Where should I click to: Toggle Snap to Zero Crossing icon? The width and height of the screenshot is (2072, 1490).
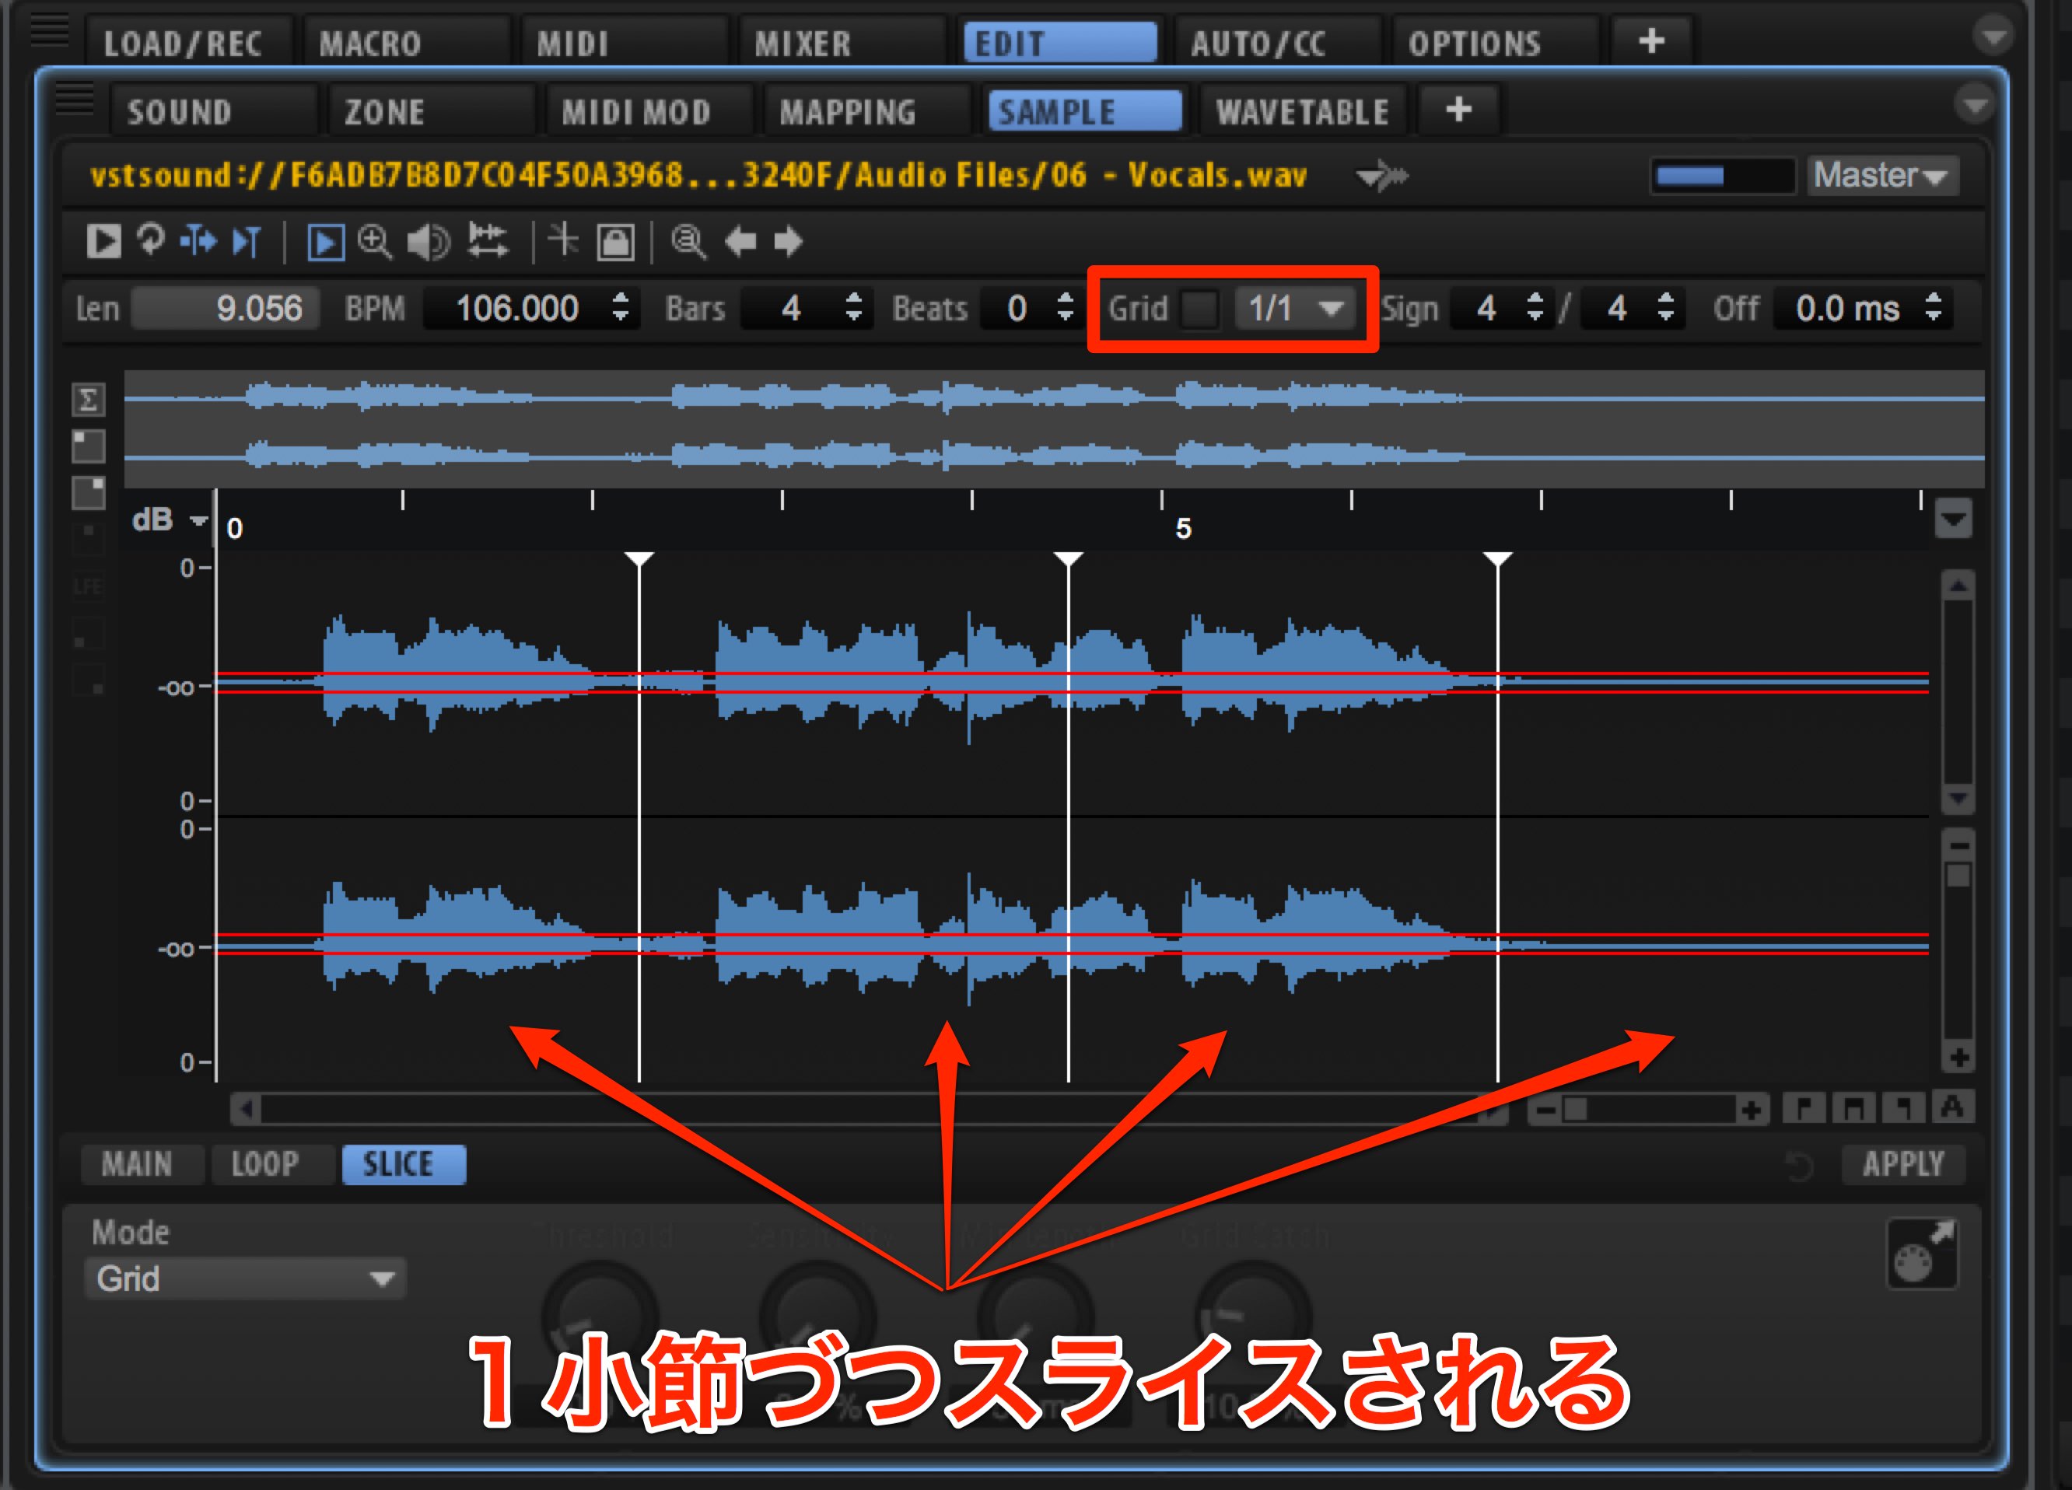click(563, 242)
